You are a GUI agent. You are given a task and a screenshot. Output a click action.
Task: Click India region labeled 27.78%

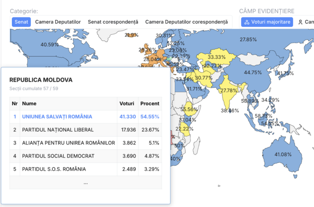(x=228, y=91)
